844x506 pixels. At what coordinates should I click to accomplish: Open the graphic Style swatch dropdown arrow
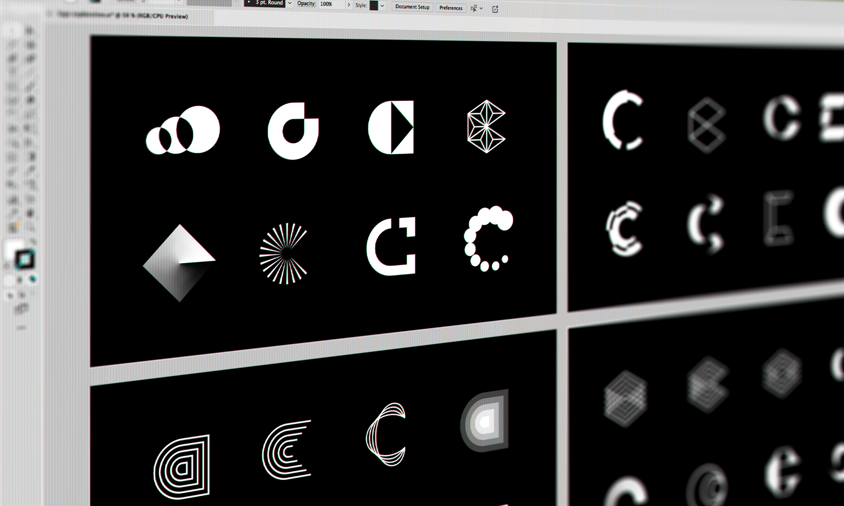(382, 6)
